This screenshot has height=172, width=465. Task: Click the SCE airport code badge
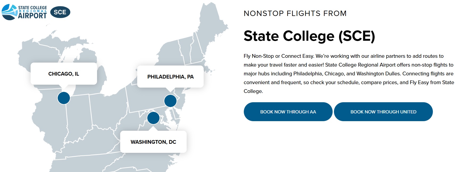point(60,12)
